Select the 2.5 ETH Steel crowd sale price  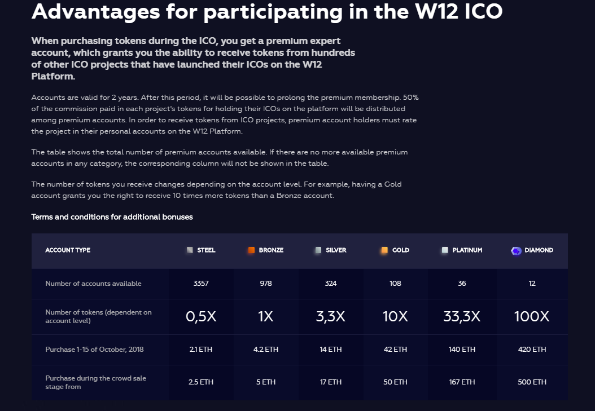(x=201, y=382)
